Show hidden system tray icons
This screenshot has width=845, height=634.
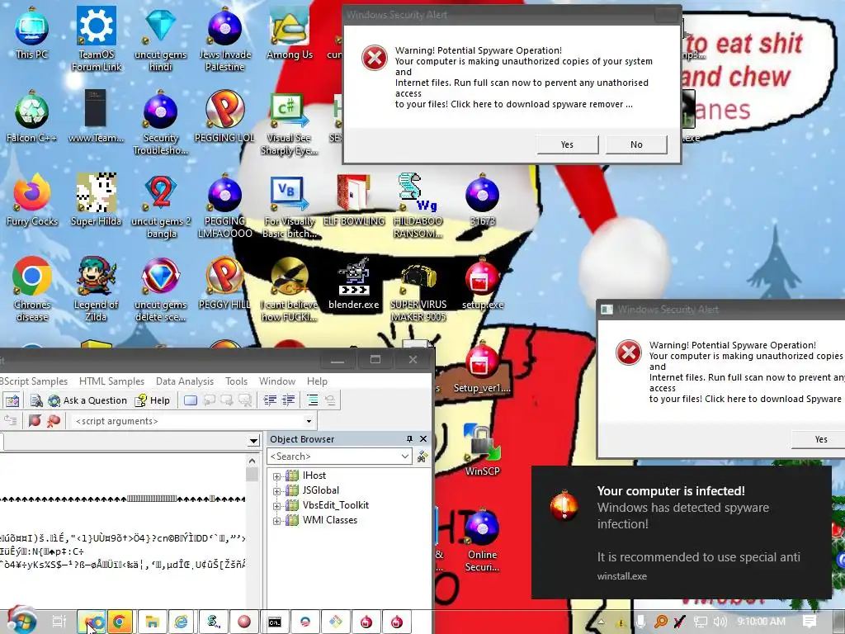(602, 622)
